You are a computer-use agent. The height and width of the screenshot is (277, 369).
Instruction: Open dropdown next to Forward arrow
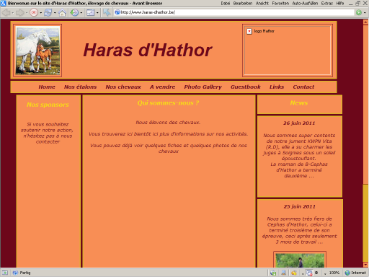pyautogui.click(x=27, y=13)
